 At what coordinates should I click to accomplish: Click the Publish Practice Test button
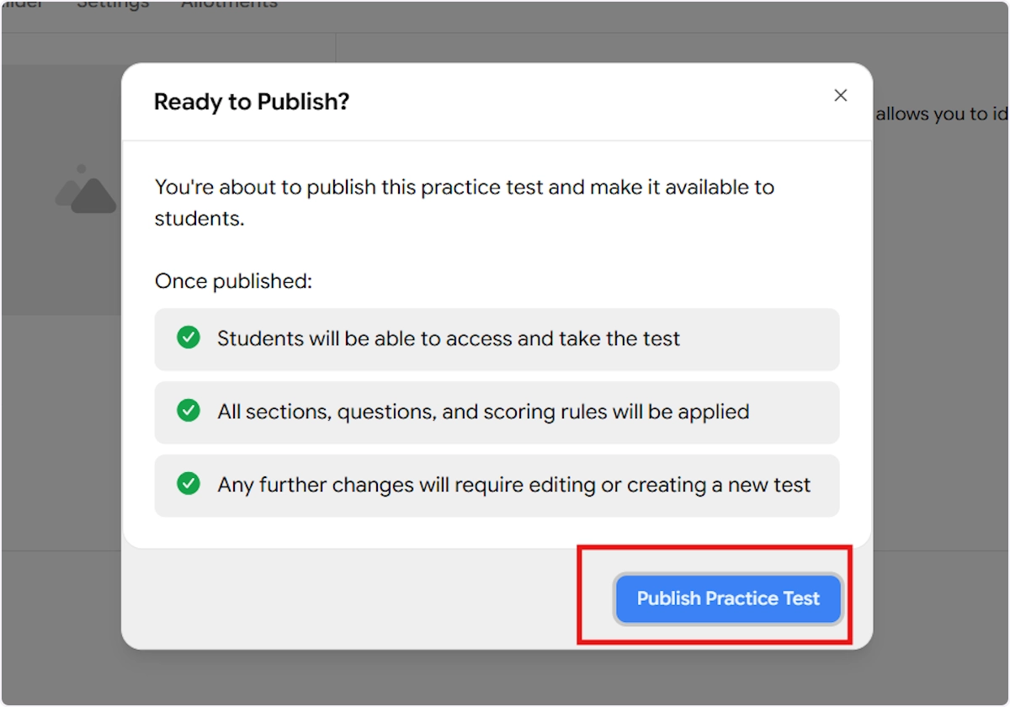tap(728, 599)
